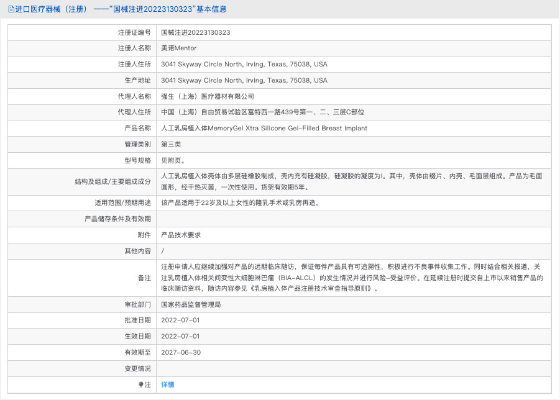560x400 pixels.
Task: Click the 适用范围/预期用途 intended use text
Action: click(x=240, y=202)
